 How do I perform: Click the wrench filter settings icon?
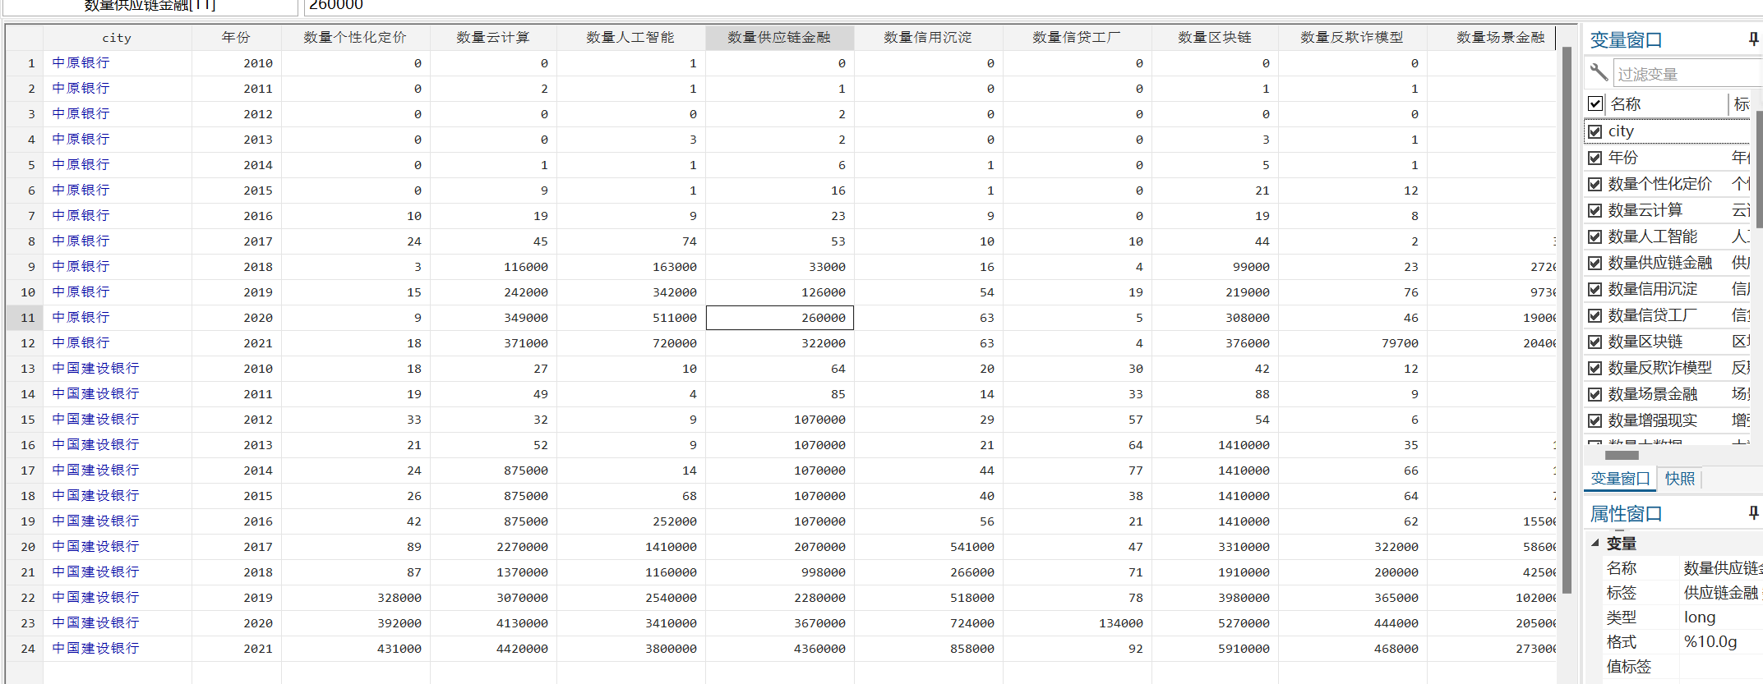pyautogui.click(x=1599, y=73)
